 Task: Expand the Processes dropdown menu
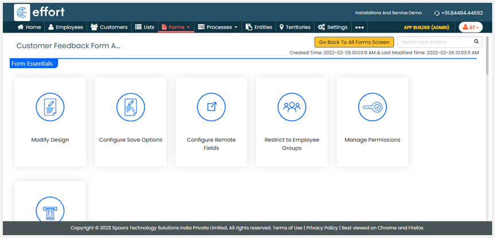click(218, 27)
